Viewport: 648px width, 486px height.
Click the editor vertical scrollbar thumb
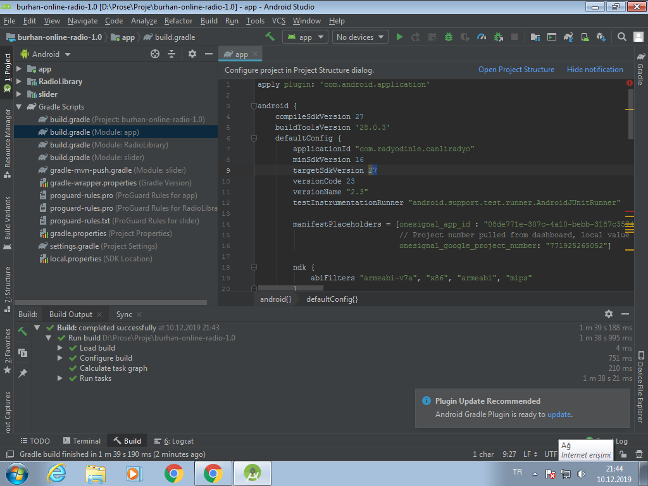point(631,114)
